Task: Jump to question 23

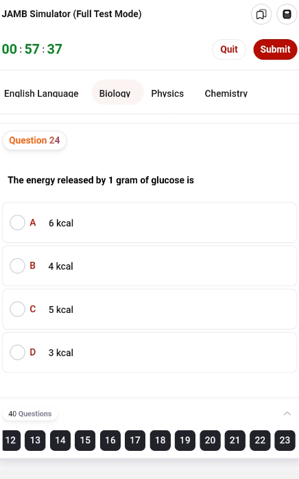Action: 285,440
